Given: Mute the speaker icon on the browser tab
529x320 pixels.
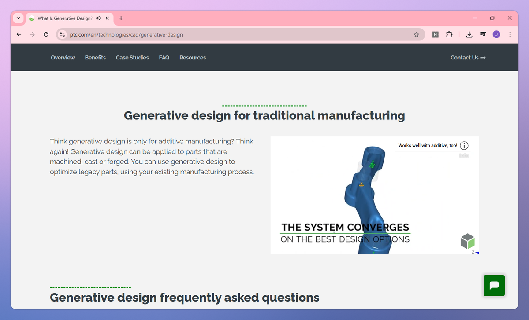Looking at the screenshot, I should pyautogui.click(x=98, y=18).
